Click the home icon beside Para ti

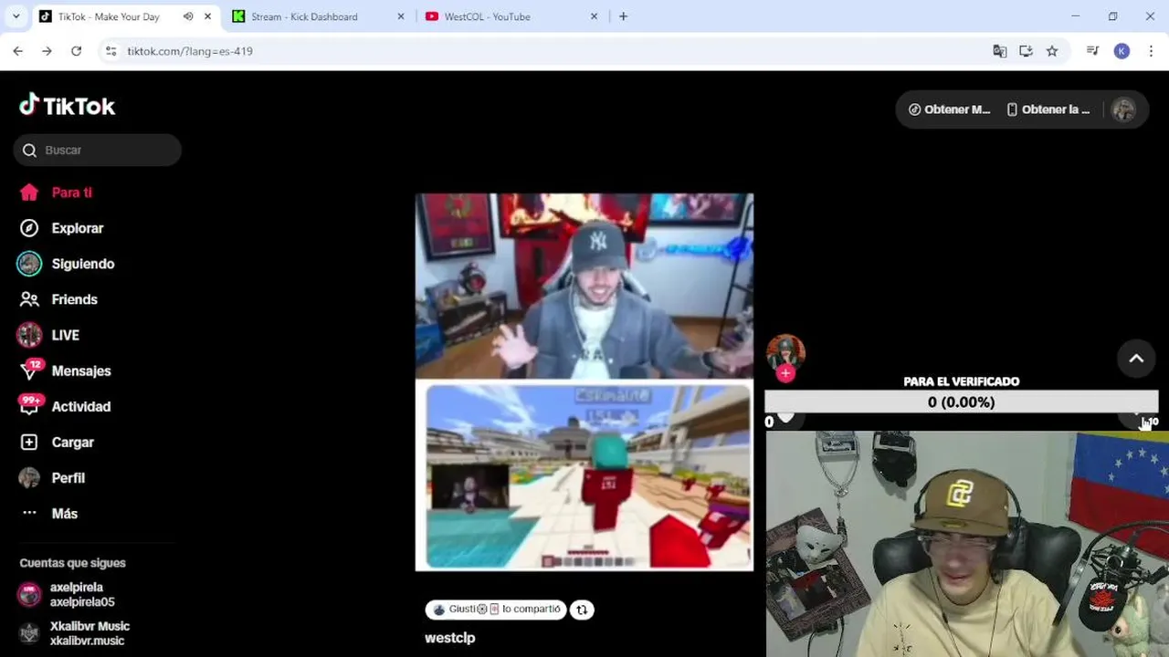pyautogui.click(x=29, y=193)
